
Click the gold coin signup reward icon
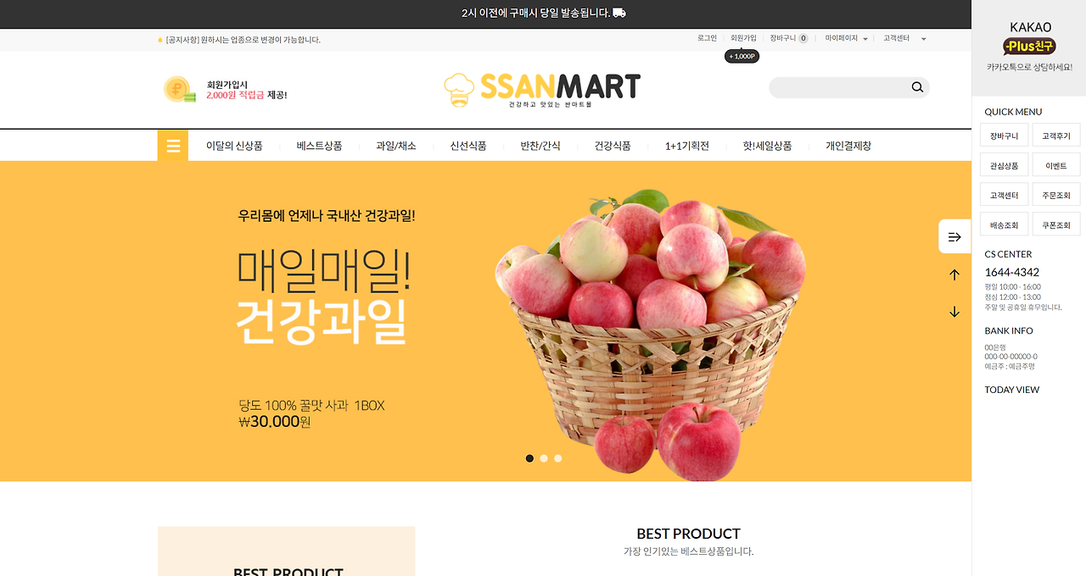coord(179,89)
